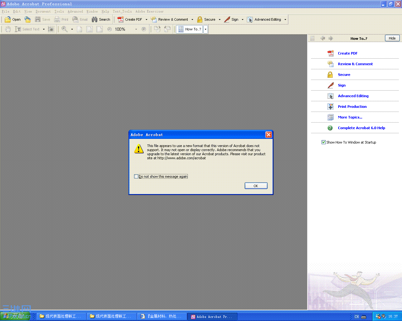
Task: Expand the Create PDF dropdown arrow
Action: pyautogui.click(x=146, y=19)
